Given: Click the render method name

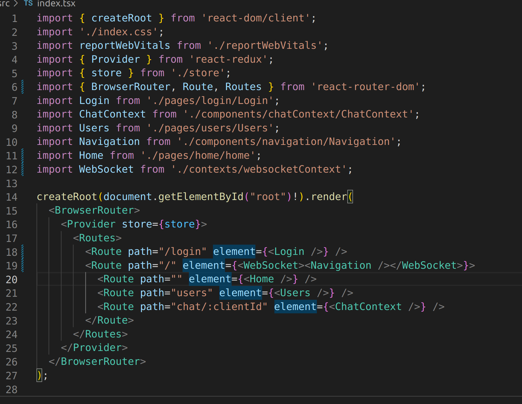Looking at the screenshot, I should click(x=329, y=197).
